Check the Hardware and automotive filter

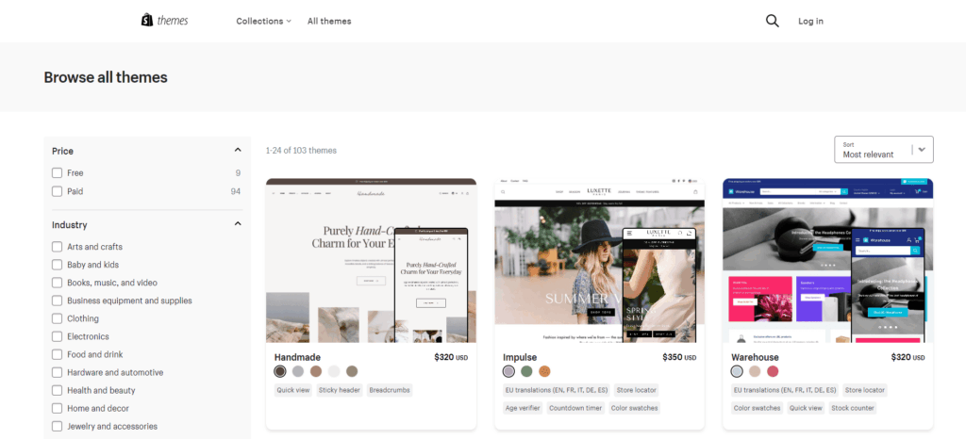tap(58, 372)
